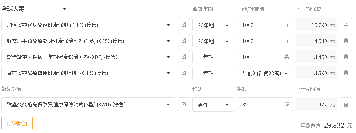Click the 主 main policy marker button
The width and height of the screenshot is (356, 133).
pos(346,25)
